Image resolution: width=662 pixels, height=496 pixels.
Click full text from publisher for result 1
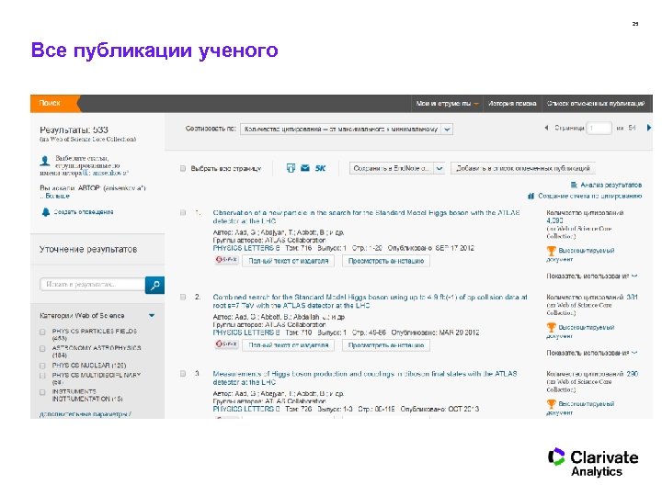(x=289, y=261)
